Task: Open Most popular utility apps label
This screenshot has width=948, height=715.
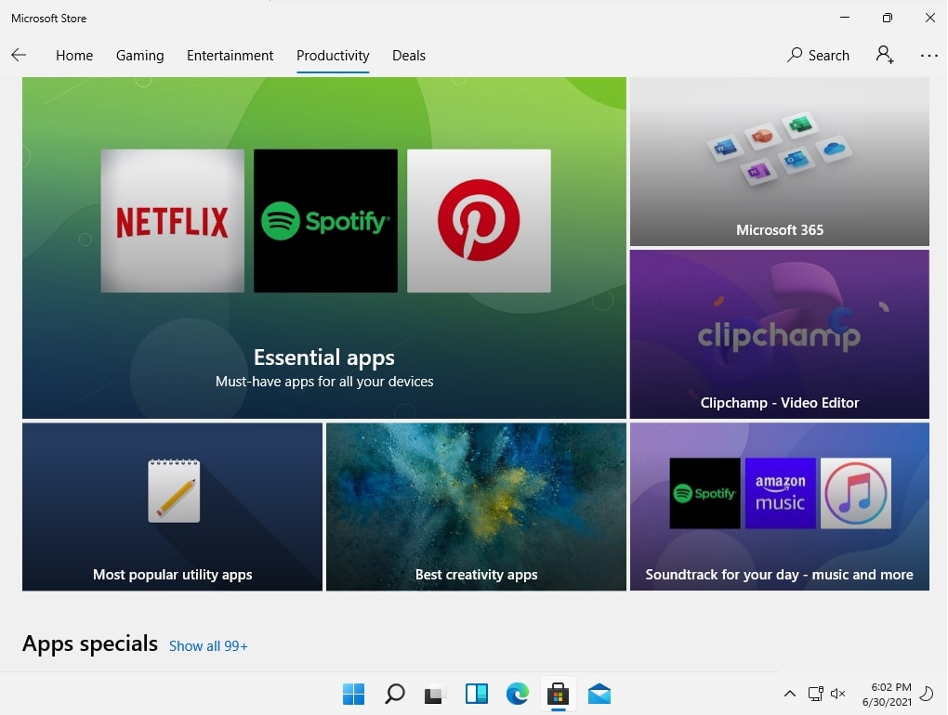Action: [x=172, y=574]
